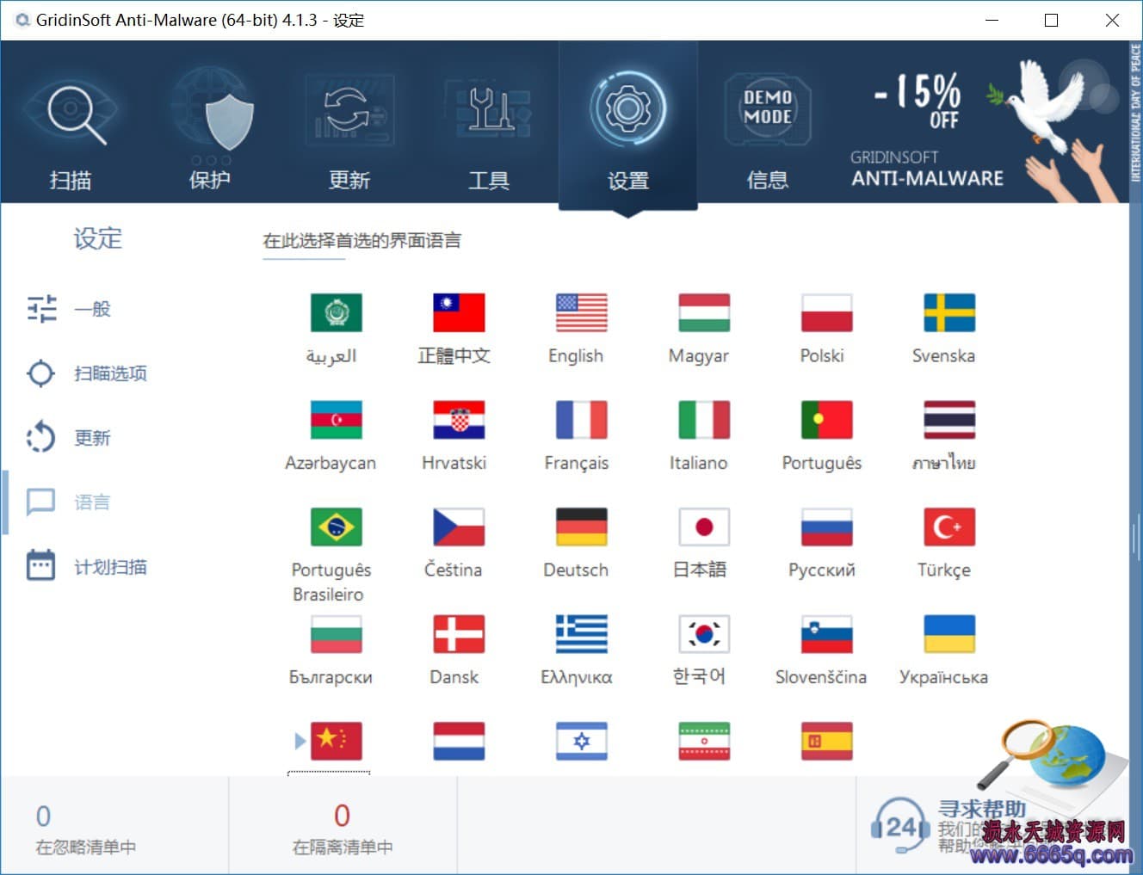
Task: Click the Українська language label
Action: coord(943,677)
